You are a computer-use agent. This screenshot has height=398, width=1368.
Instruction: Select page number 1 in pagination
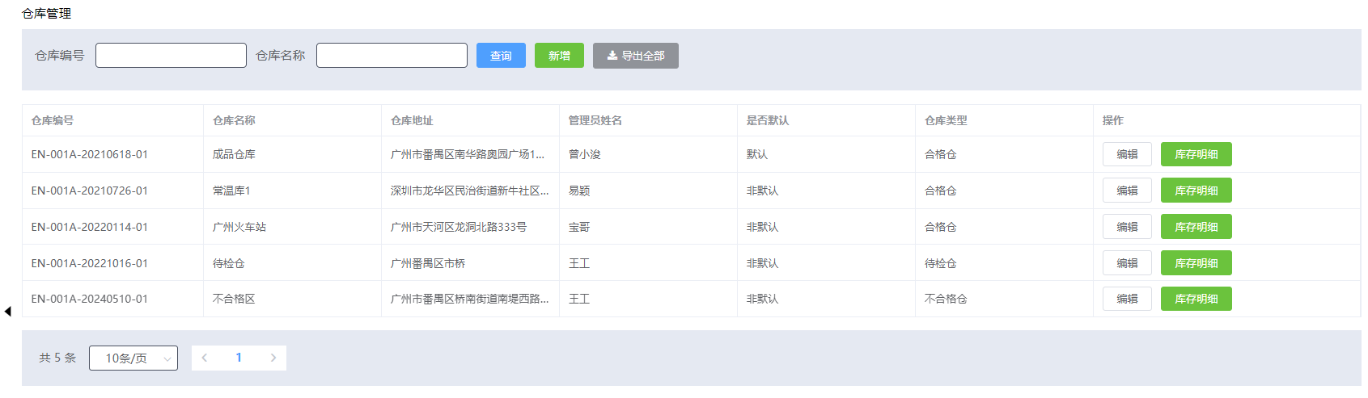tap(239, 358)
